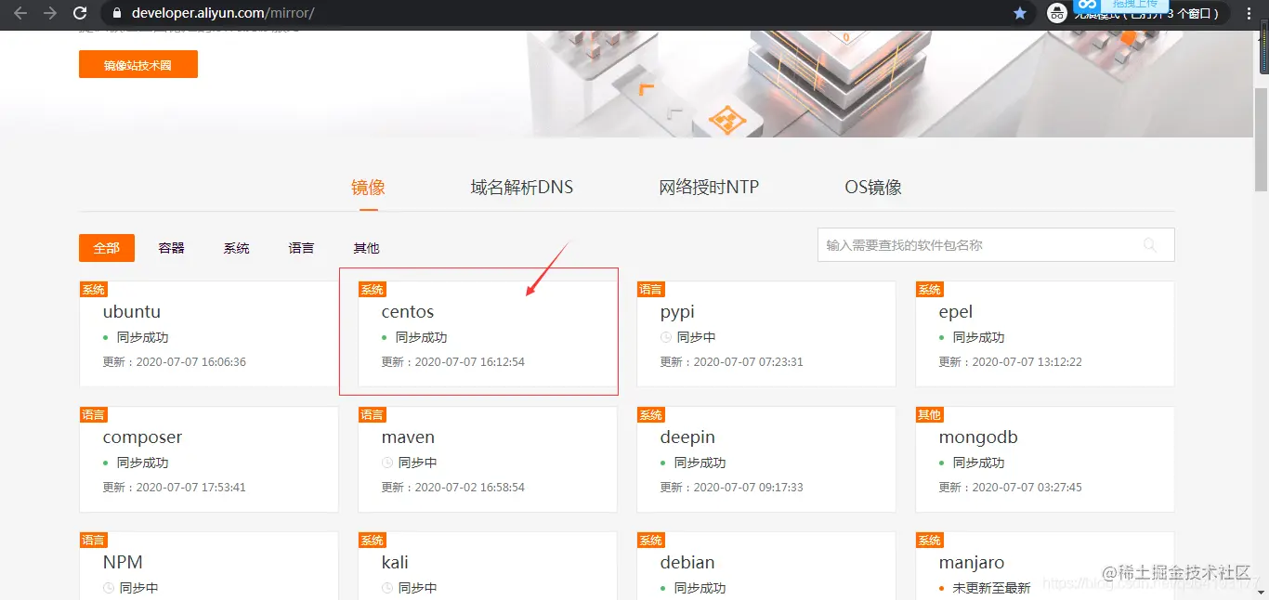Click the clock sync icon on maven card
Screen dimensions: 1269x600
point(386,463)
